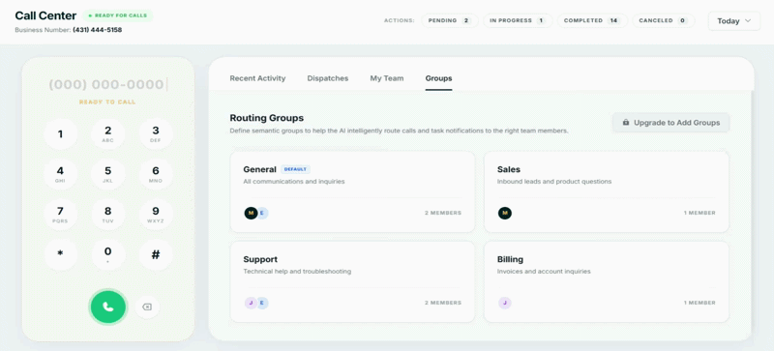Click the M avatar in General group
The width and height of the screenshot is (774, 351).
[251, 213]
